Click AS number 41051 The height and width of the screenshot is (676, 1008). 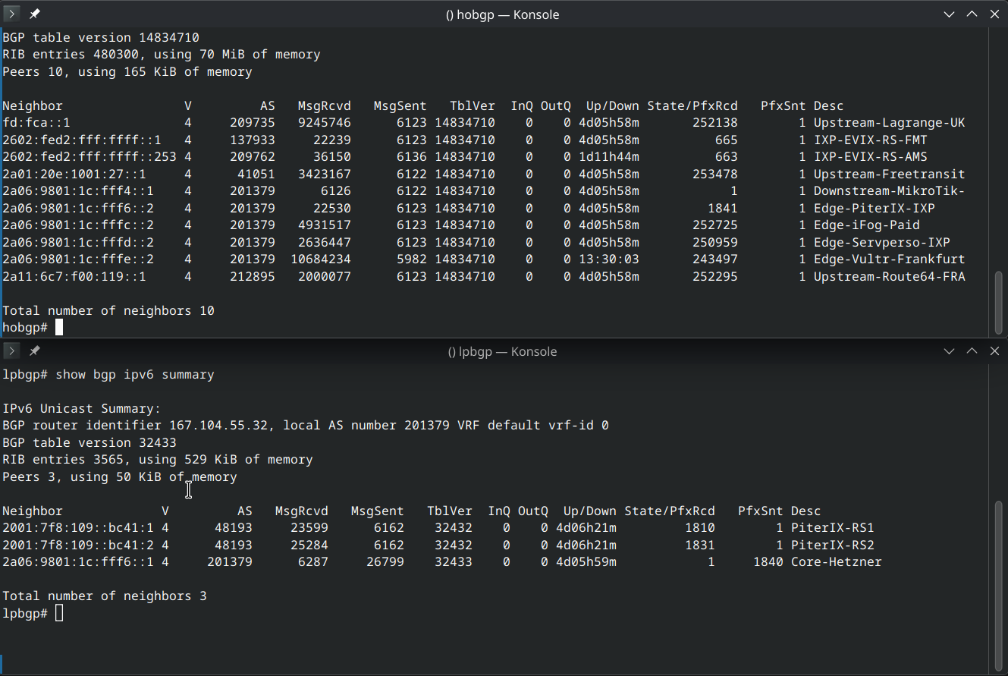click(x=256, y=175)
